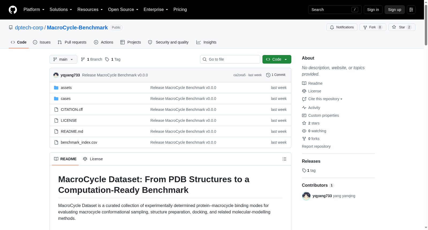Open the Code tab
The width and height of the screenshot is (428, 230).
tap(19, 42)
